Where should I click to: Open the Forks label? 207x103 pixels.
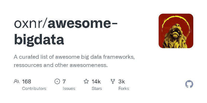[x=124, y=89]
